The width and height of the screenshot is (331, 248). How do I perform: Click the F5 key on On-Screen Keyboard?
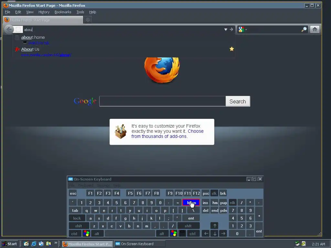click(130, 193)
